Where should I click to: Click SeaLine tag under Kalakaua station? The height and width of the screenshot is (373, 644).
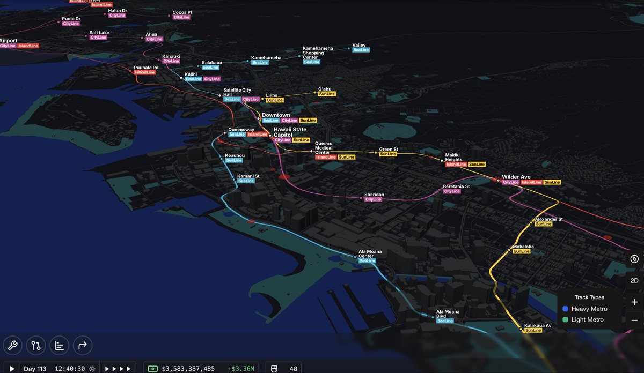click(x=210, y=68)
